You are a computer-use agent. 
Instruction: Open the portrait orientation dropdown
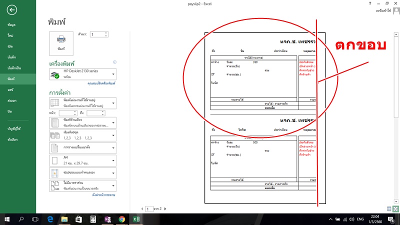pyautogui.click(x=82, y=148)
